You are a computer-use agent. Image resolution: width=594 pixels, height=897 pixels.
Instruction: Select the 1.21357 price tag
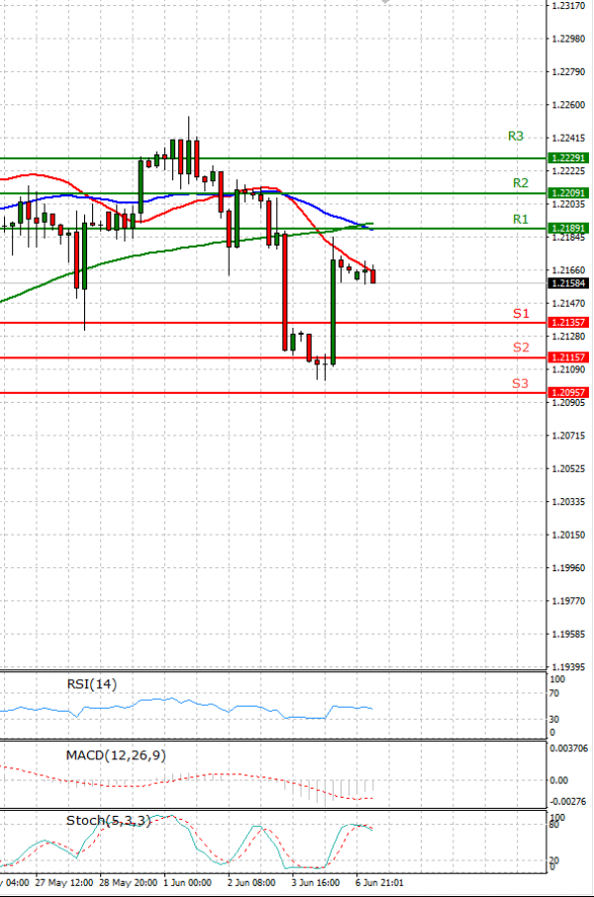[x=567, y=323]
